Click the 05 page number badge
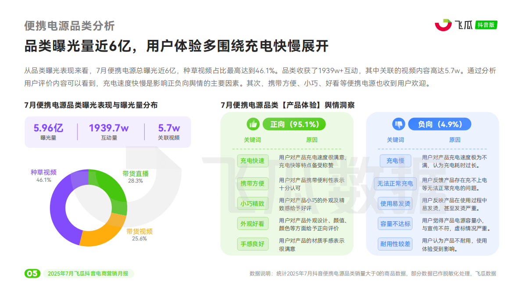 [x=32, y=272]
